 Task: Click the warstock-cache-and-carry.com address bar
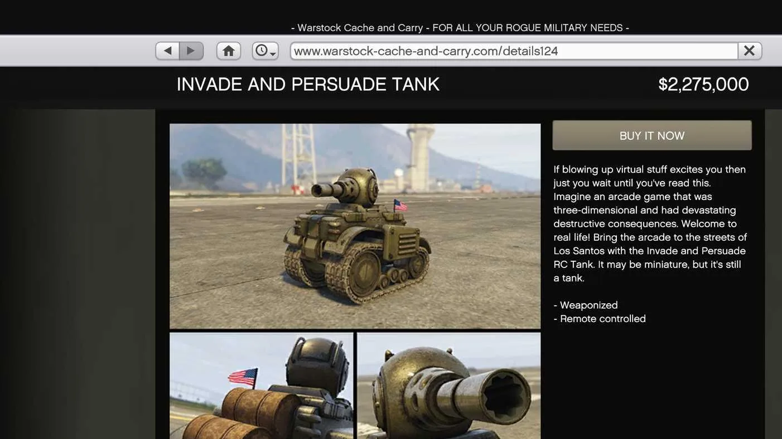[x=514, y=51]
